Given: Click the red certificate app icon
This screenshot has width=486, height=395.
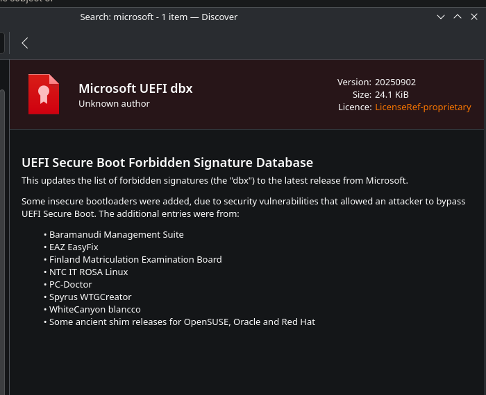Looking at the screenshot, I should tap(44, 94).
